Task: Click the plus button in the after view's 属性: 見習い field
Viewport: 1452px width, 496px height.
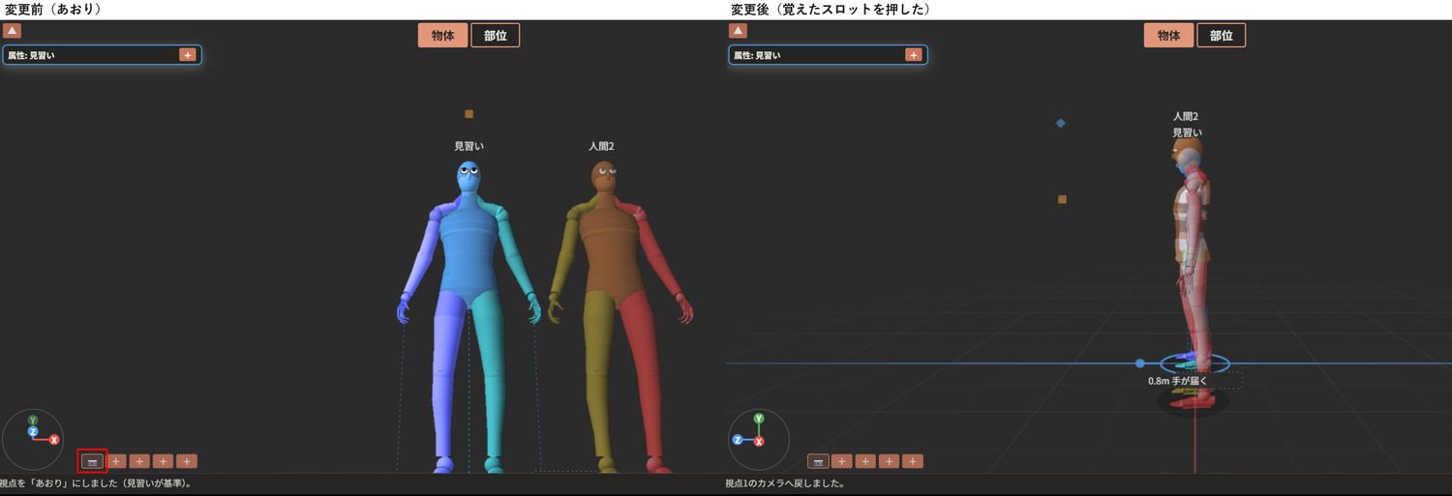Action: tap(914, 55)
